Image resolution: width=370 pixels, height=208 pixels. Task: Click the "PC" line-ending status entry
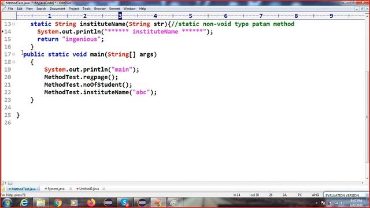click(x=299, y=195)
